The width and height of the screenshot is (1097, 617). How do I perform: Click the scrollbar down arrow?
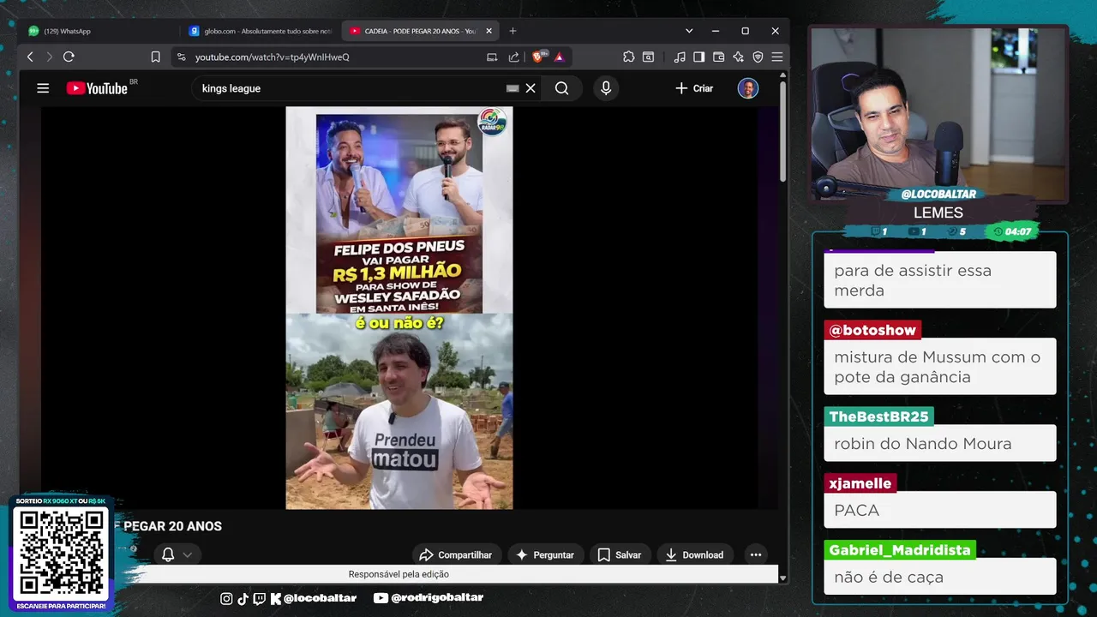pyautogui.click(x=782, y=578)
